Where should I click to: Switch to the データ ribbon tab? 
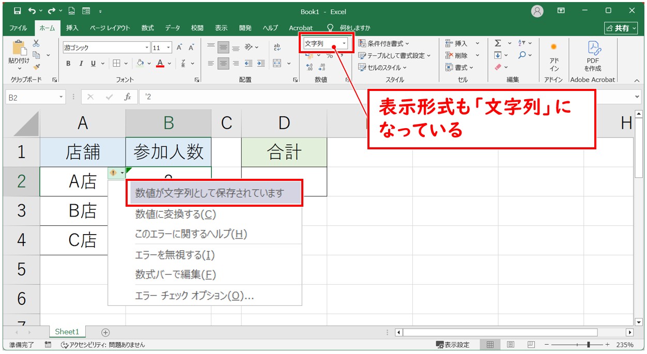click(x=173, y=28)
